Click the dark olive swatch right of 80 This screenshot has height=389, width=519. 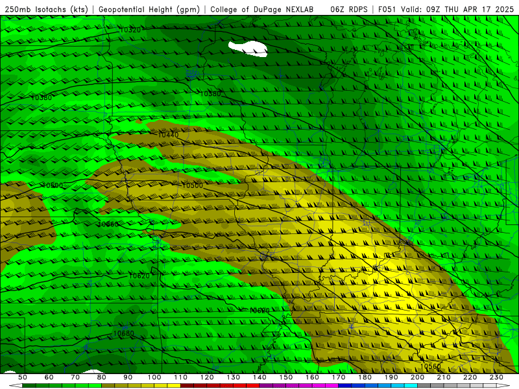pyautogui.click(x=108, y=385)
